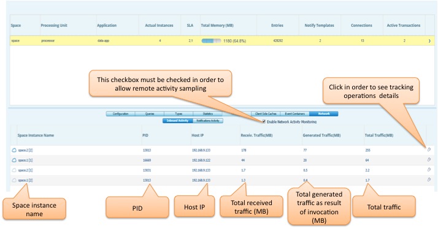Open tracking details for the 2.2 total traffic row
438x229 pixels.
click(x=429, y=170)
